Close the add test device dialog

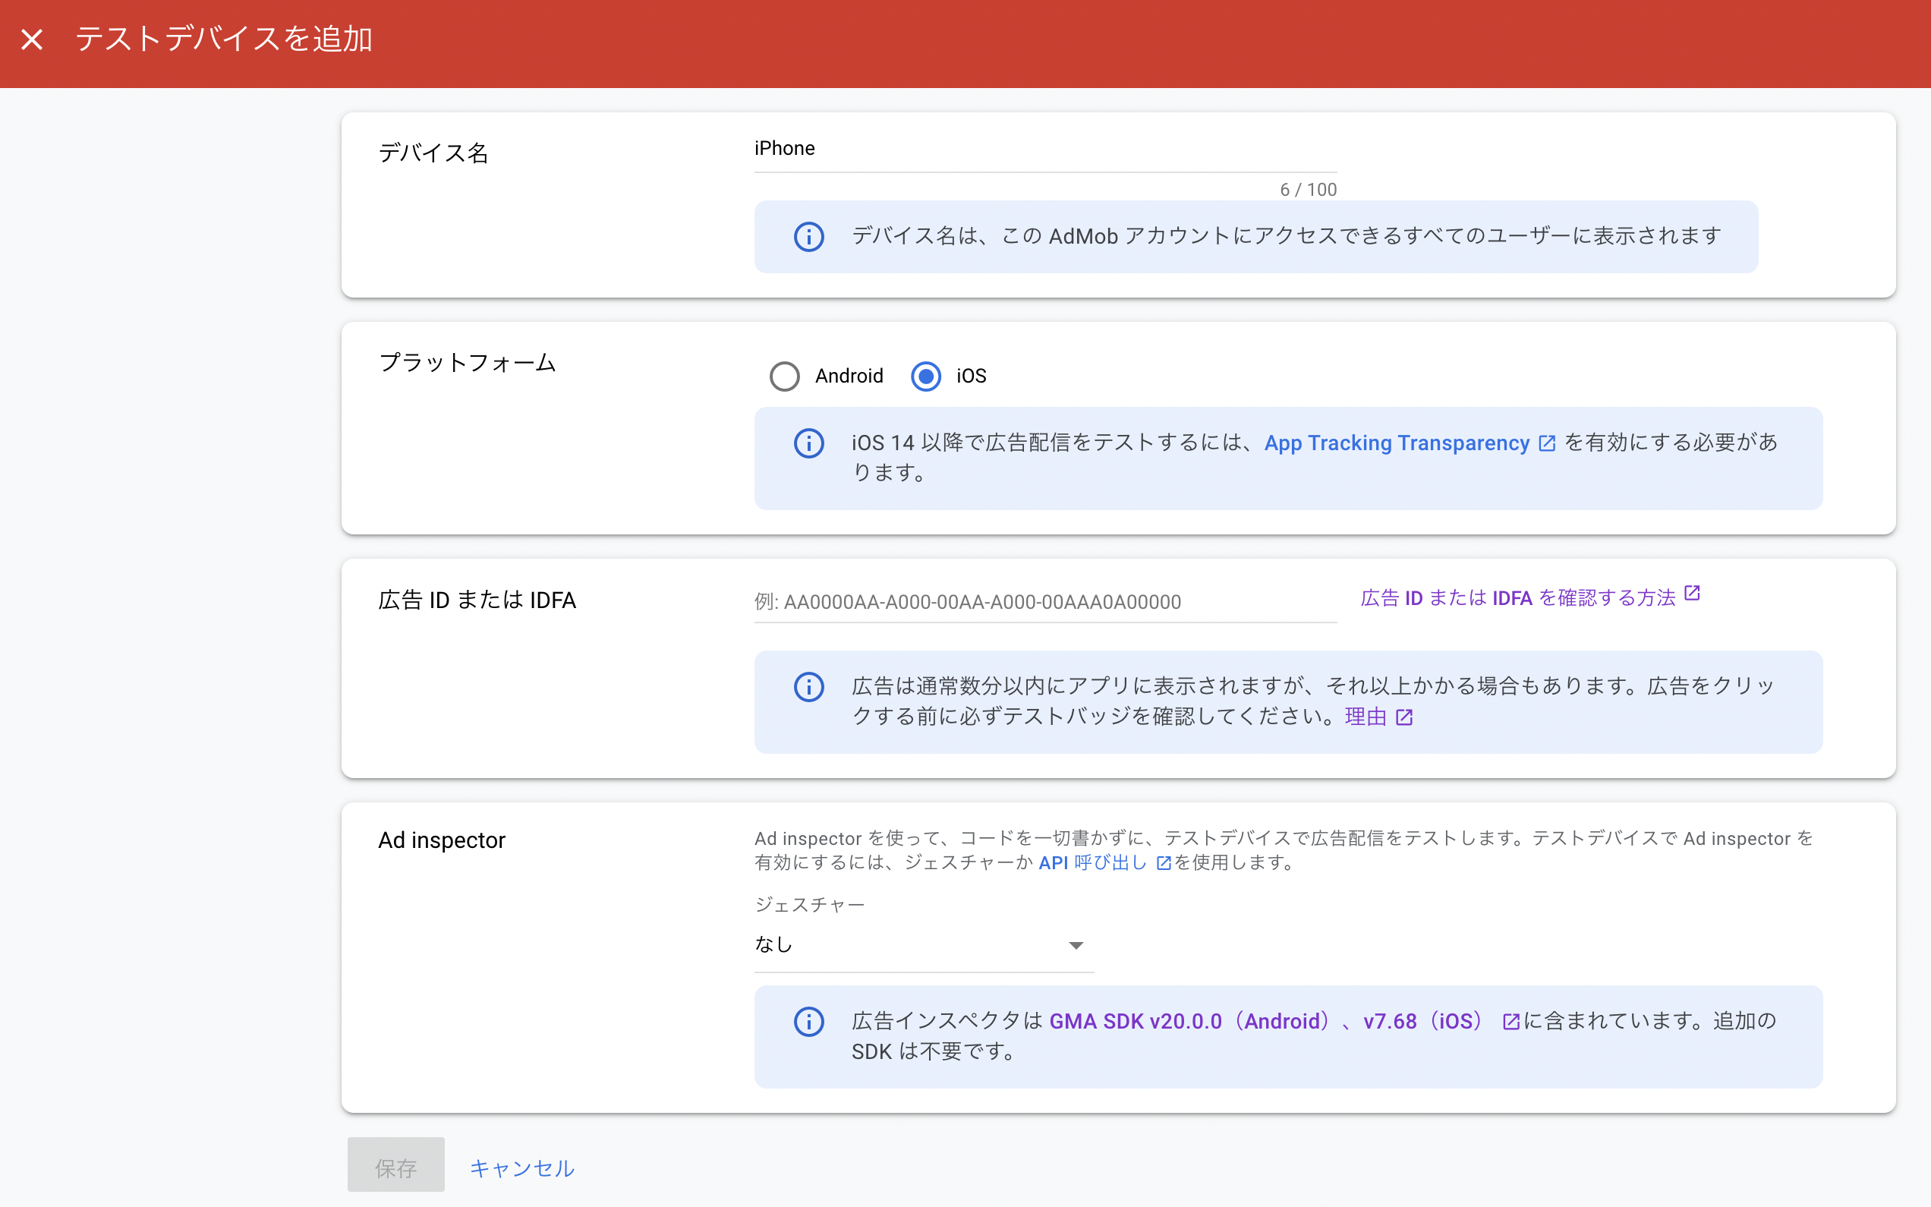pos(32,39)
